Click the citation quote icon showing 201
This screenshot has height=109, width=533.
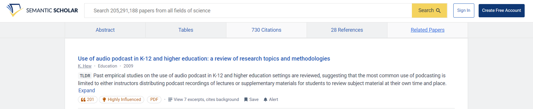pos(83,100)
